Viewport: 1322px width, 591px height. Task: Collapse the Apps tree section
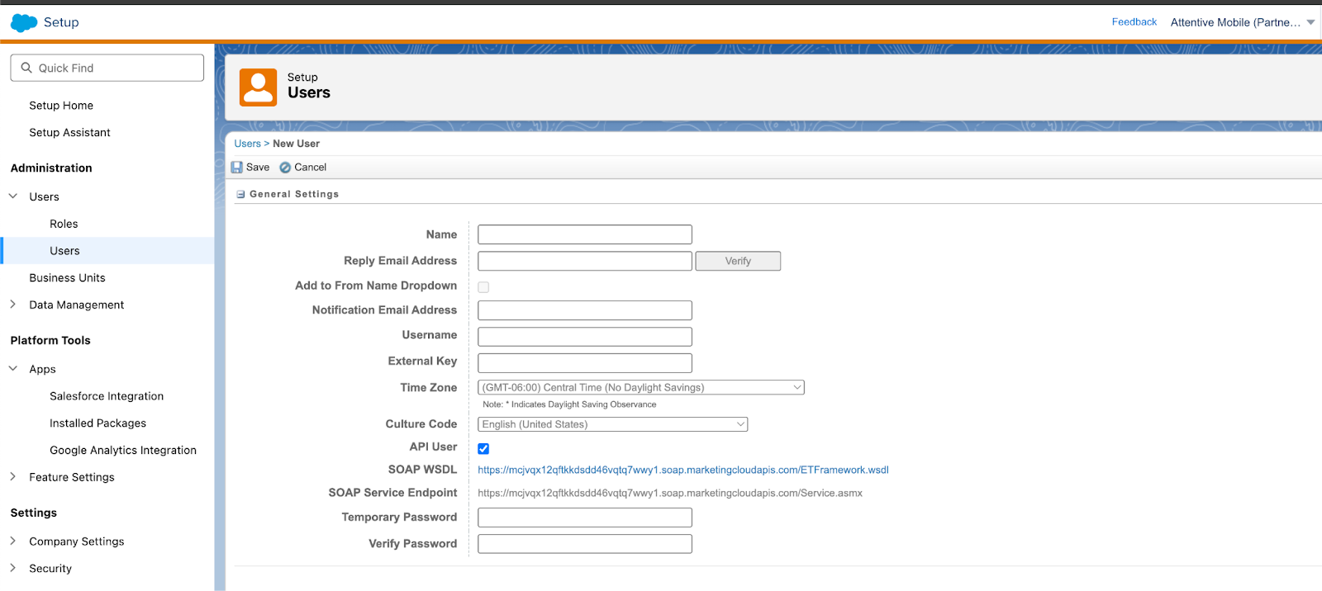click(x=13, y=369)
